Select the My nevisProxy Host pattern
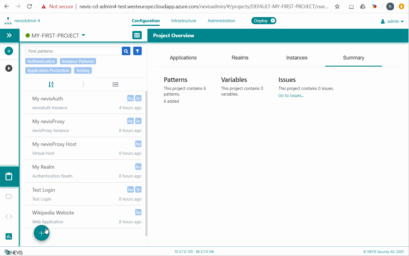 coord(84,148)
